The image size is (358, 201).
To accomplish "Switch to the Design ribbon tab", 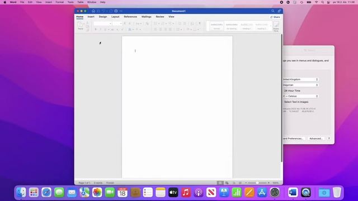I will pos(103,17).
